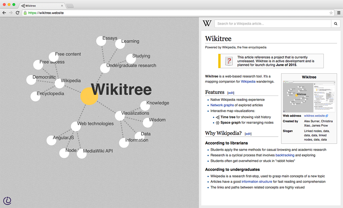Click 'According to librarians' subheading
The height and width of the screenshot is (208, 343).
226,143
